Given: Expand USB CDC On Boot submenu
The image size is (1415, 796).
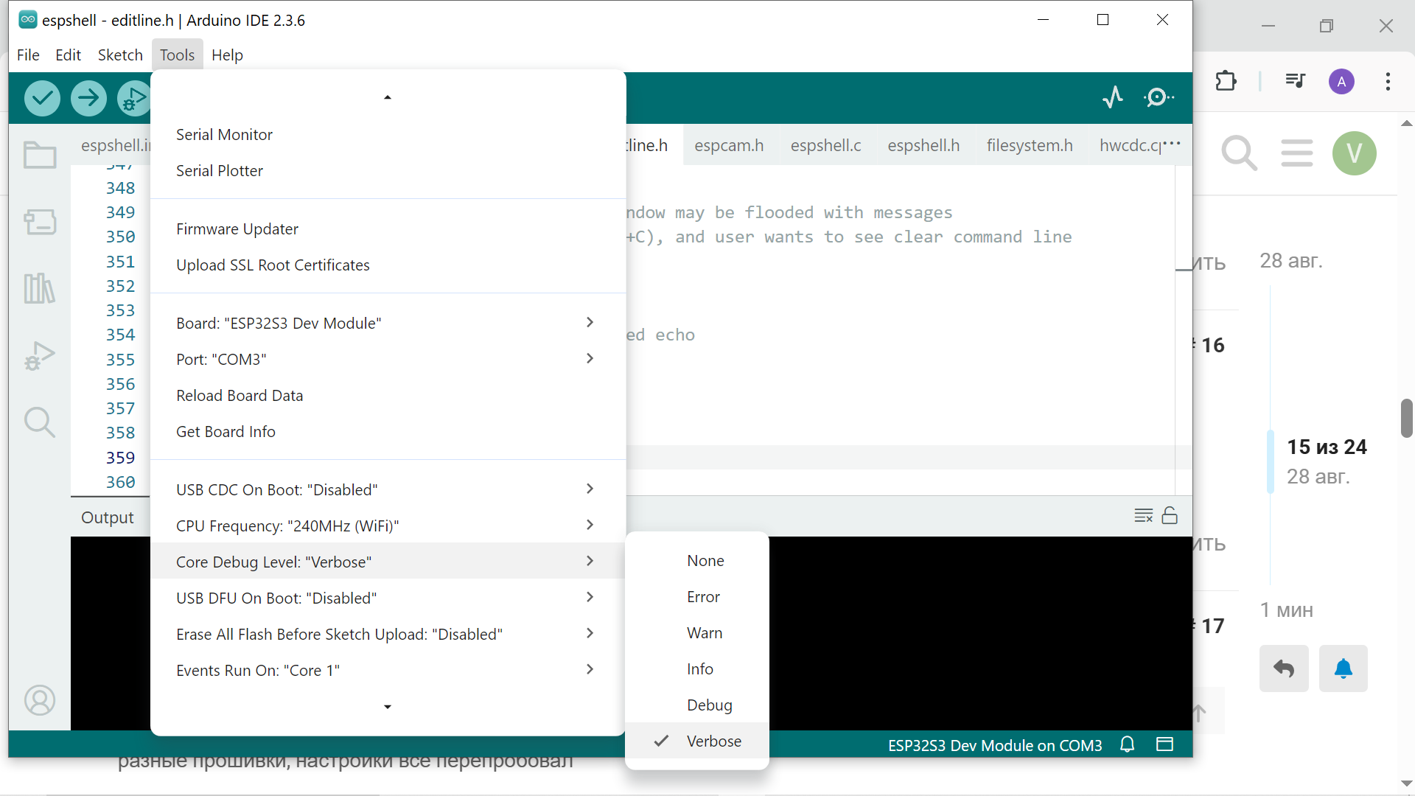Looking at the screenshot, I should pyautogui.click(x=388, y=490).
